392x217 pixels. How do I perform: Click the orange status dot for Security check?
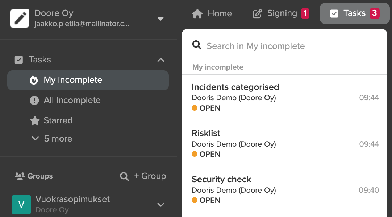(195, 200)
